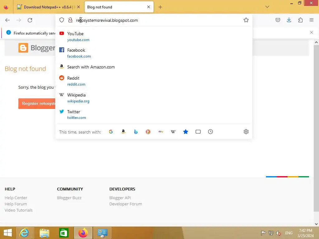Click scrollbar down arrow
Viewport: 319px width, 239px height.
316,224
